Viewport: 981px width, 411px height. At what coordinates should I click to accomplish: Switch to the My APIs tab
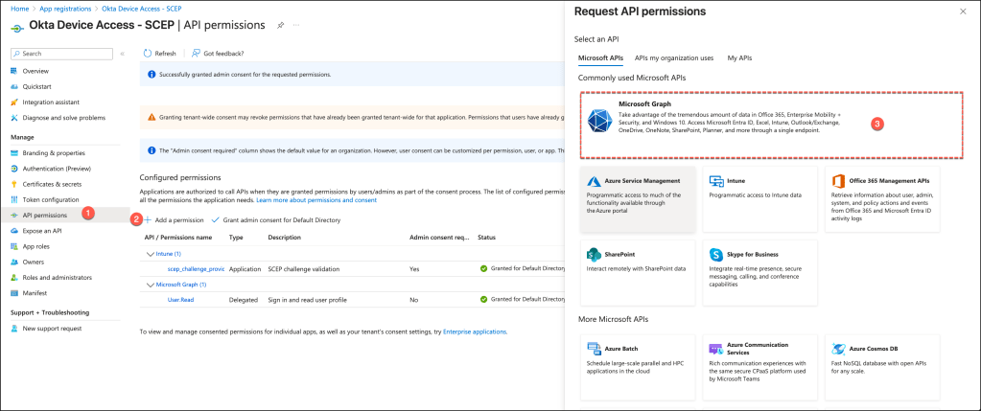(739, 58)
